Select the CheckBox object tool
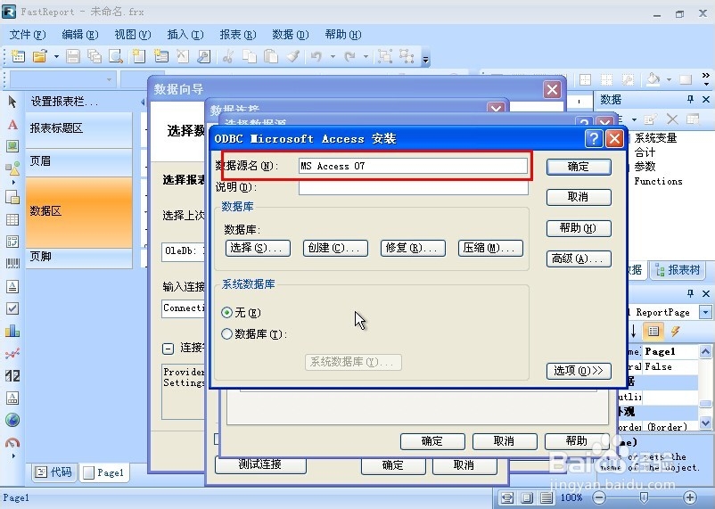The image size is (715, 509). tap(12, 308)
